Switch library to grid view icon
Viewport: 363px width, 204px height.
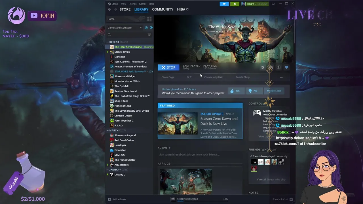[x=149, y=19]
